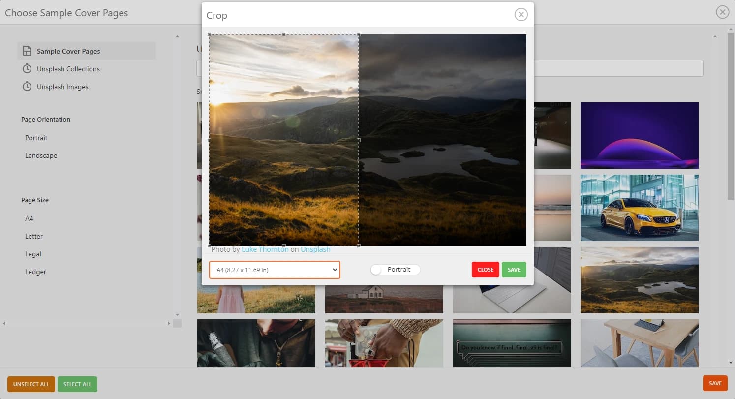Toggle the Portrait orientation switch
The image size is (735, 399).
tap(377, 270)
